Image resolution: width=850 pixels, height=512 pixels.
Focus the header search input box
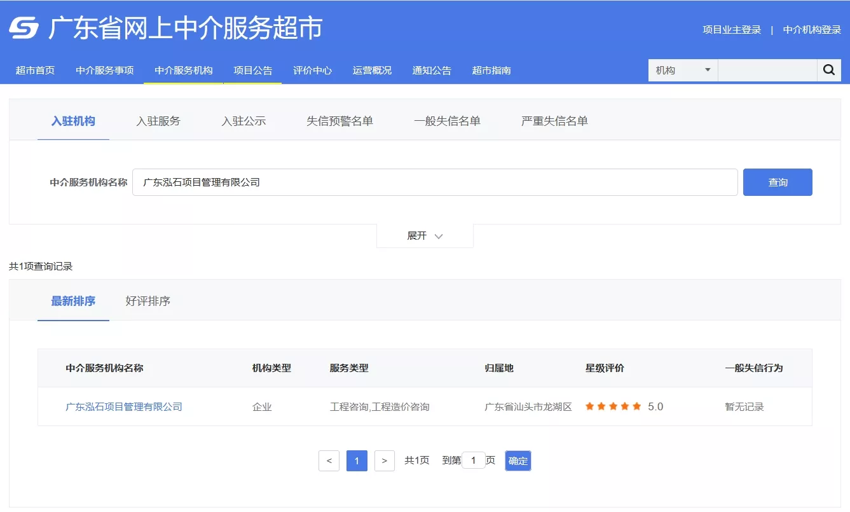tap(767, 70)
